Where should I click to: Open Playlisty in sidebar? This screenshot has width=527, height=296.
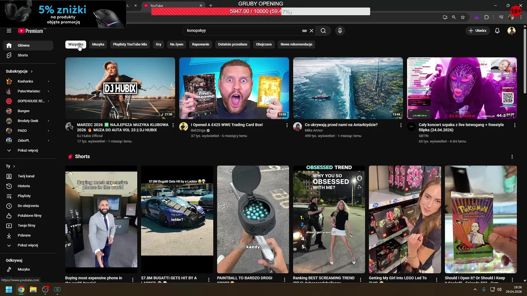pyautogui.click(x=28, y=196)
